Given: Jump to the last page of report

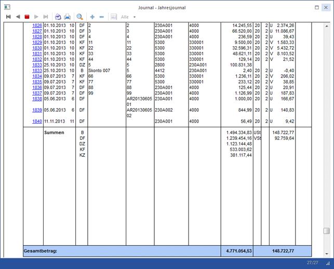Looking at the screenshot, I should pos(46,17).
